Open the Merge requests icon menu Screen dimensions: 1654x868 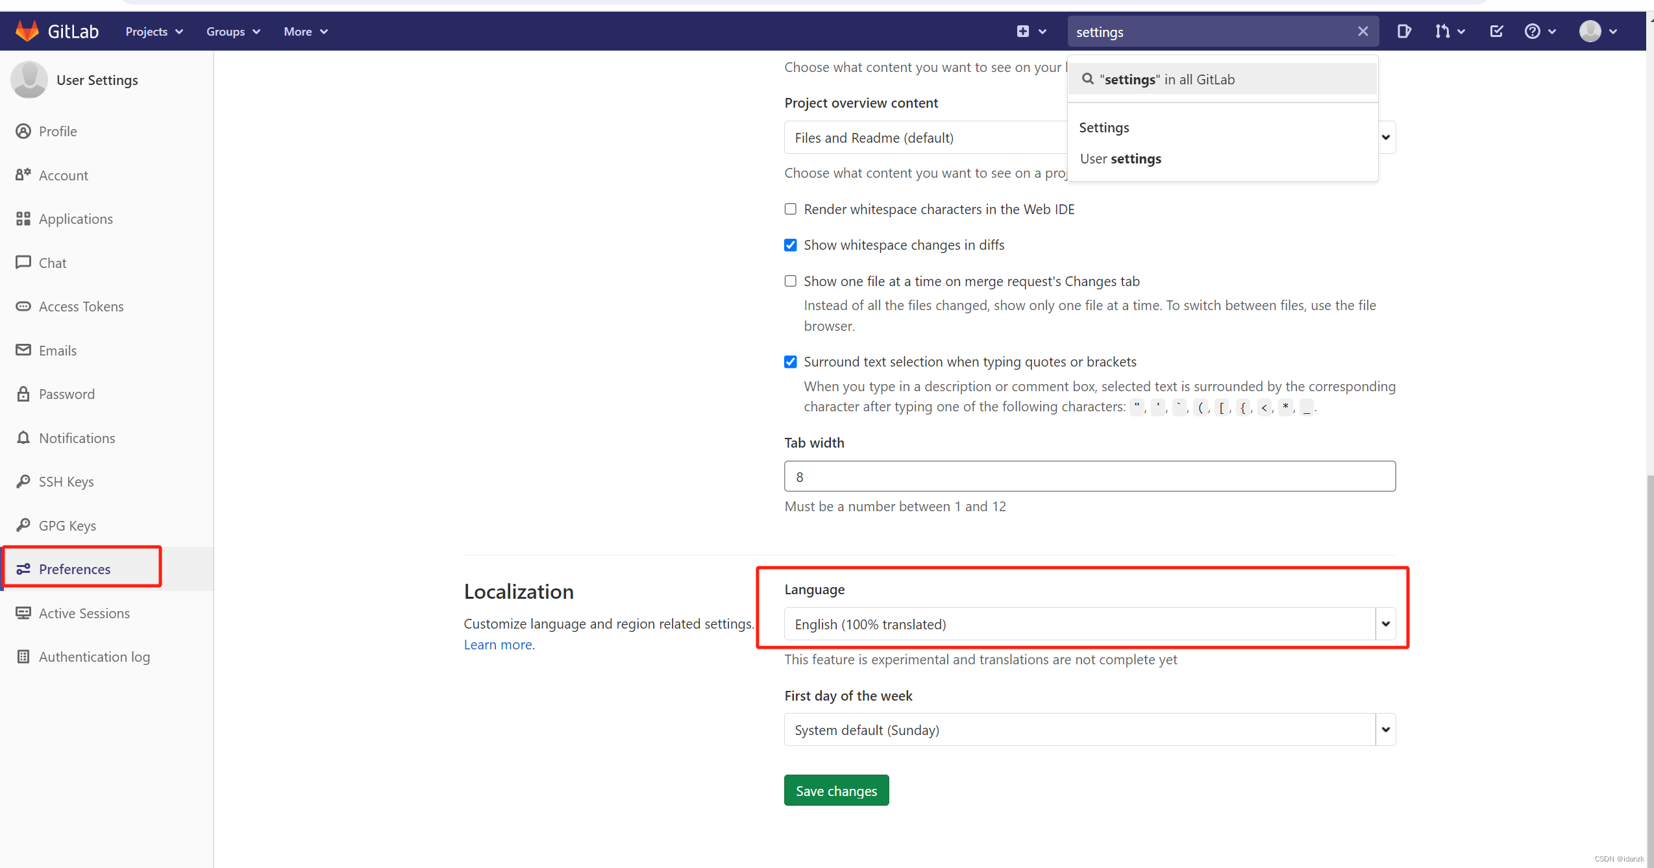coord(1450,31)
